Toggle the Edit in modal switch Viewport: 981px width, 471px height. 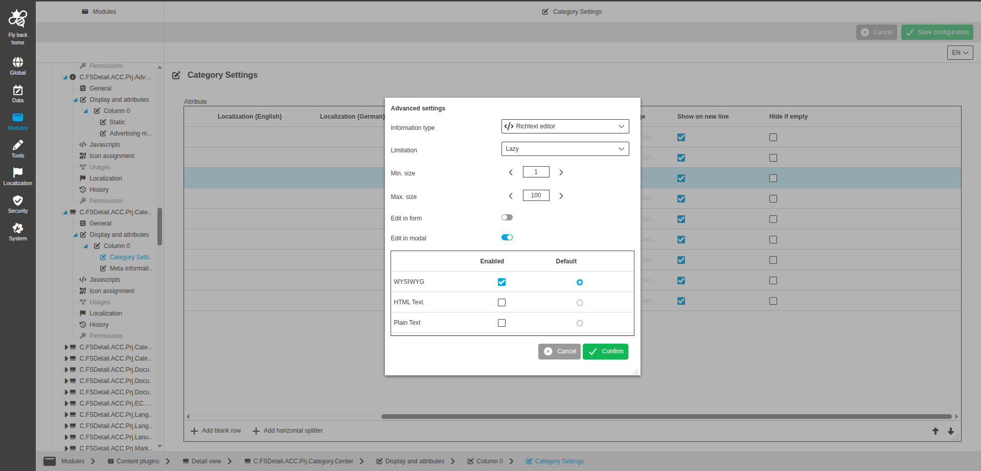[507, 237]
